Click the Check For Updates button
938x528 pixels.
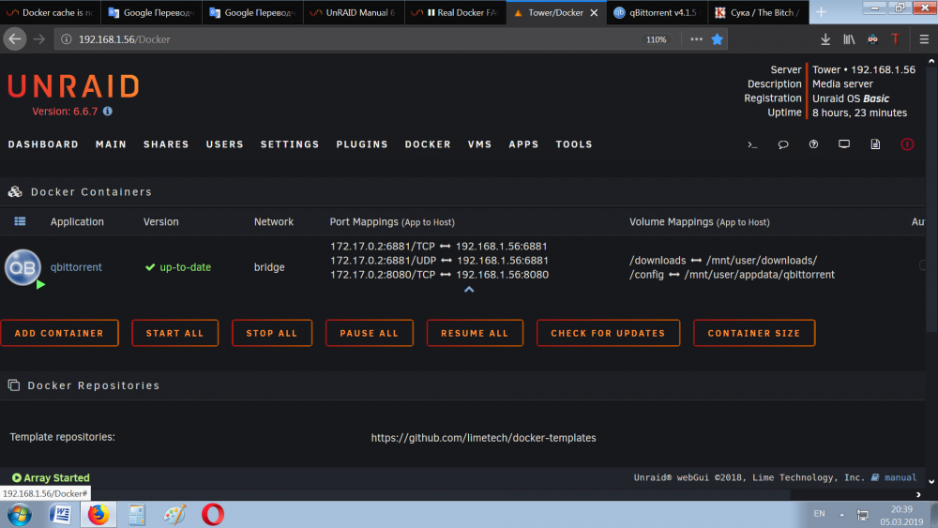(x=608, y=333)
